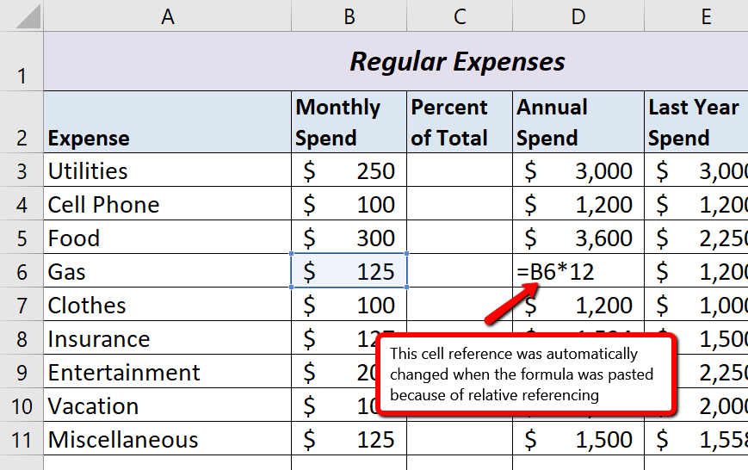Select row 8 header
This screenshot has width=748, height=470.
pos(22,337)
